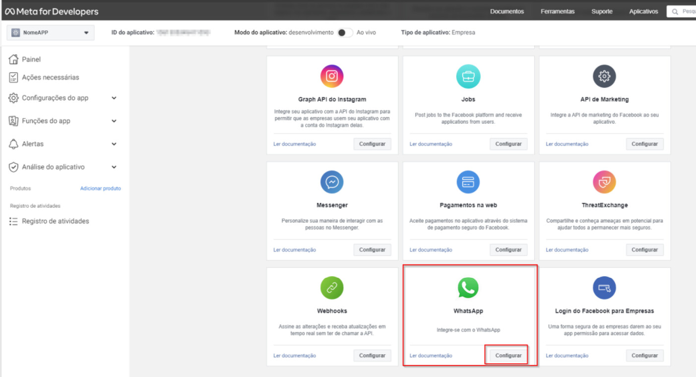696x377 pixels.
Task: Click the Adicionar produto link
Action: 101,188
